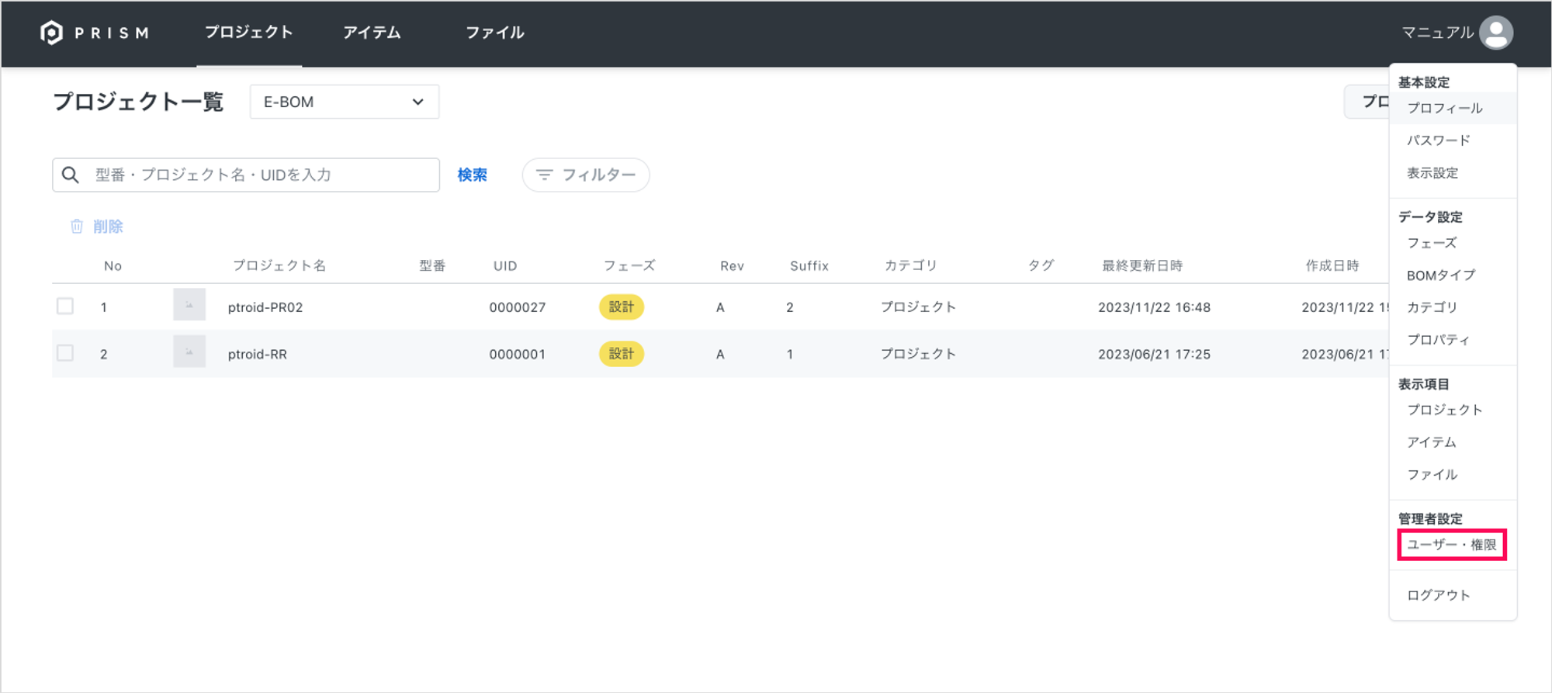This screenshot has width=1552, height=693.
Task: Click the trash can delete icon
Action: click(77, 227)
